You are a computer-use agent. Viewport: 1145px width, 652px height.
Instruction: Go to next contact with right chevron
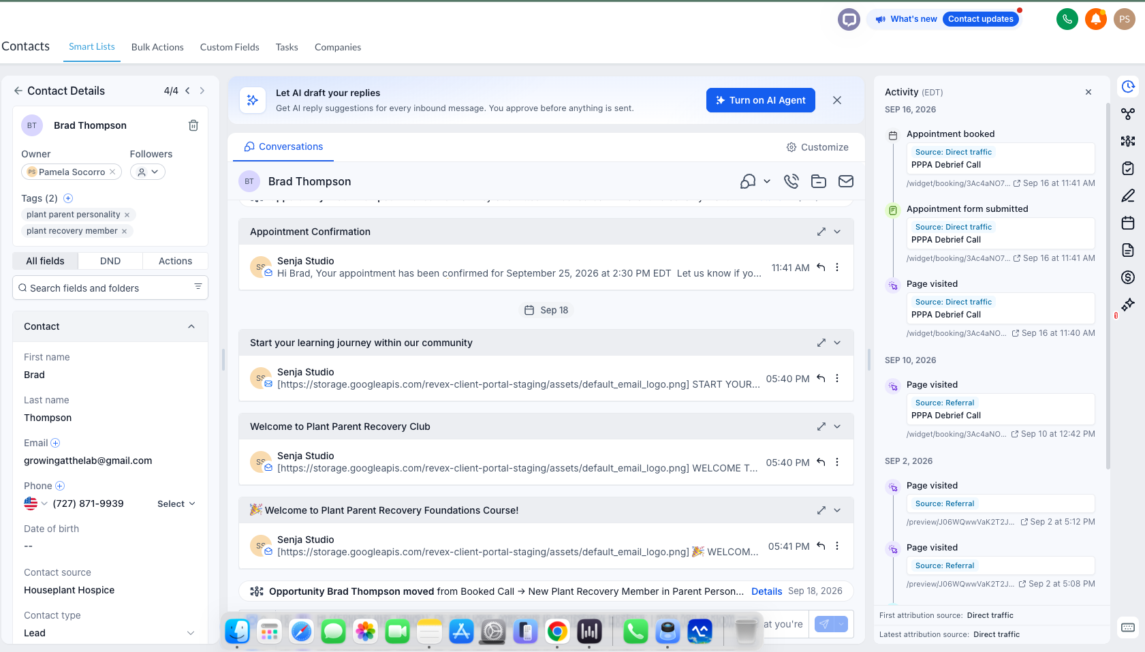202,91
